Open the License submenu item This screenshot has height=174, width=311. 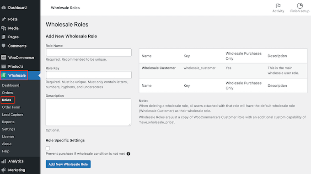click(8, 137)
